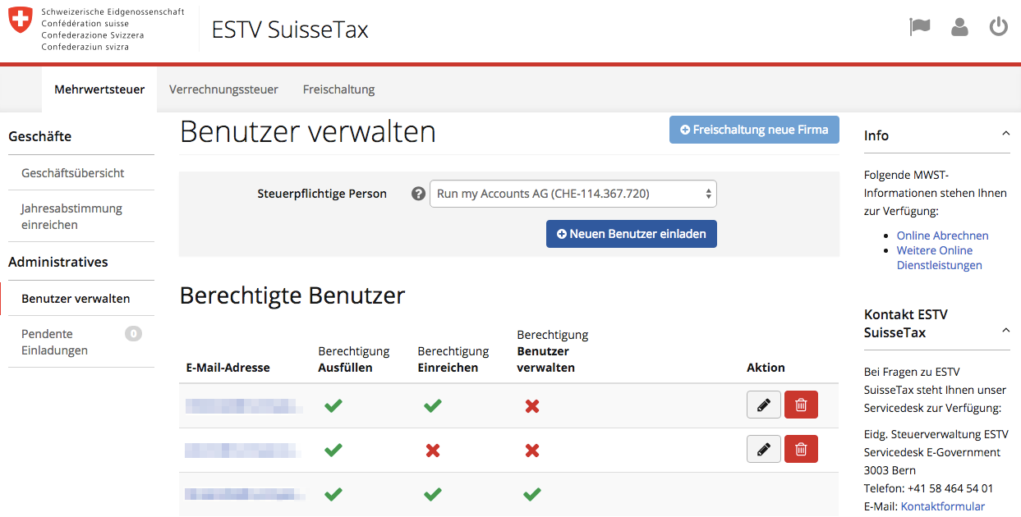The width and height of the screenshot is (1021, 517).
Task: Open Jahresabstimmung einreichen in the sidebar
Action: click(71, 217)
